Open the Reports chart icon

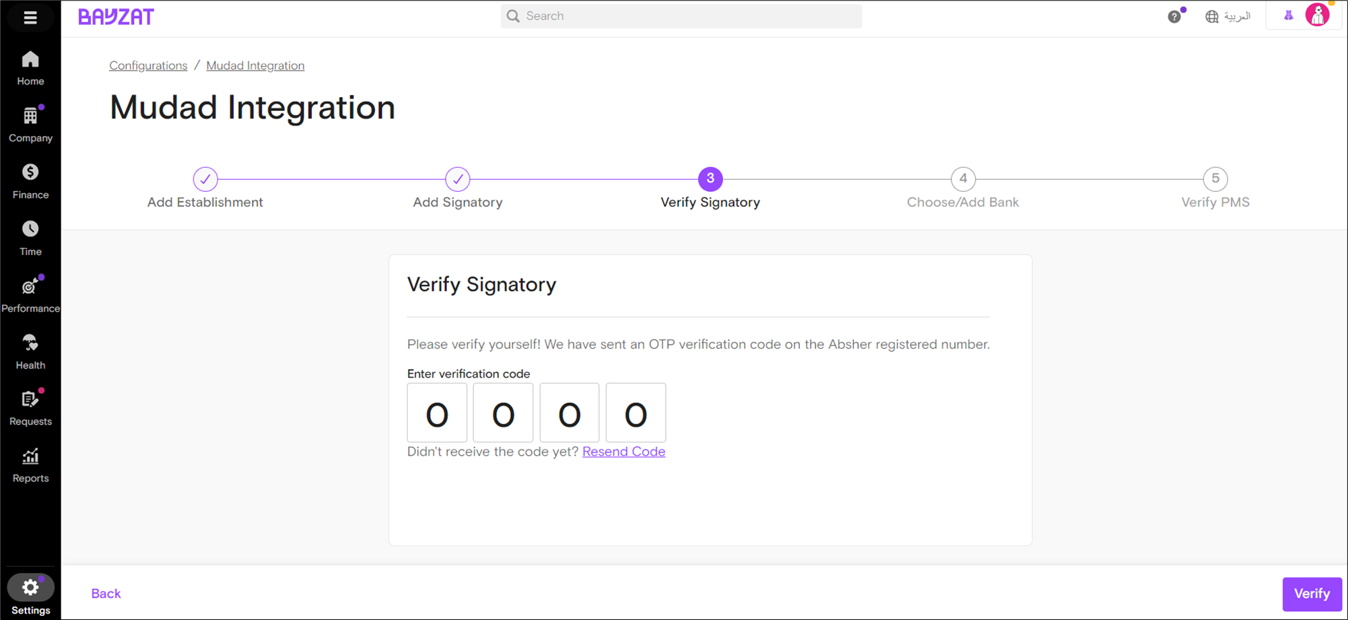30,456
